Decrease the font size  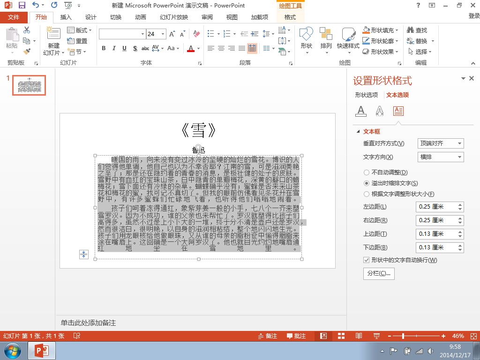183,34
